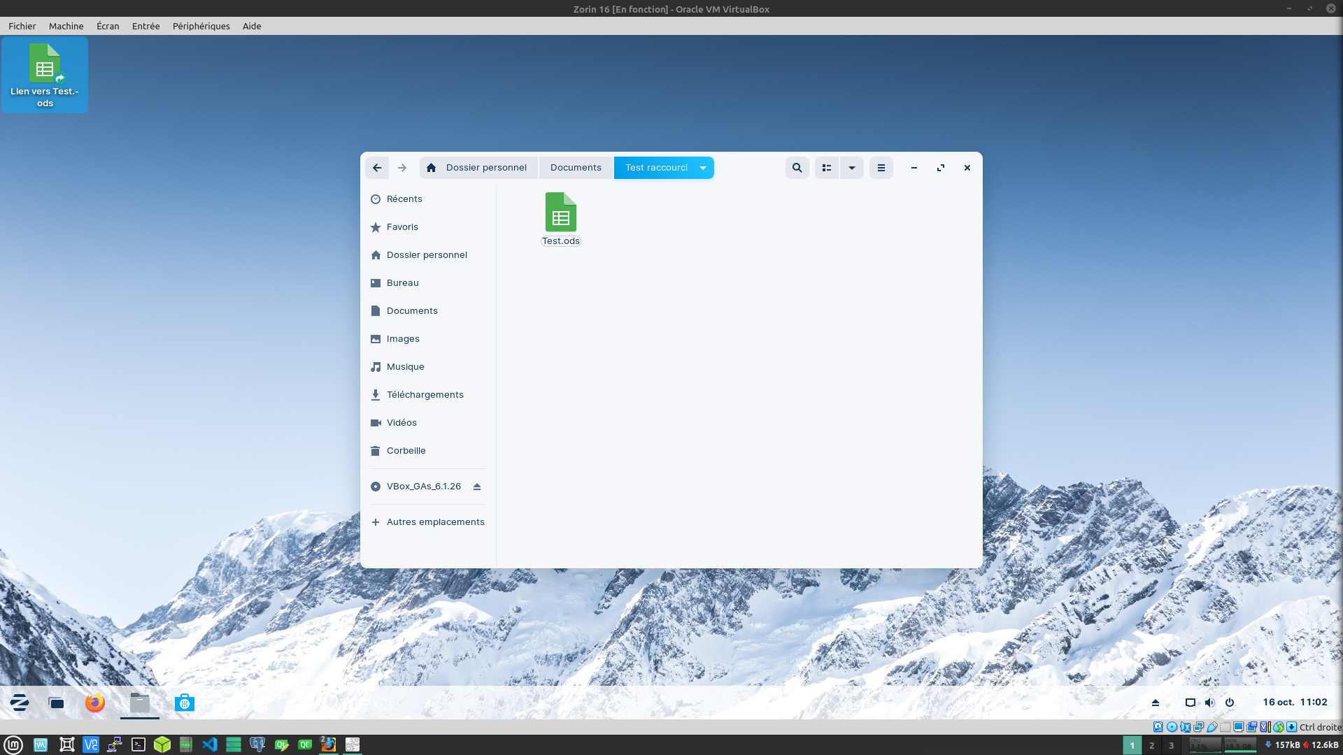The image size is (1343, 755).
Task: Click the volume icon in system tray
Action: click(1209, 703)
